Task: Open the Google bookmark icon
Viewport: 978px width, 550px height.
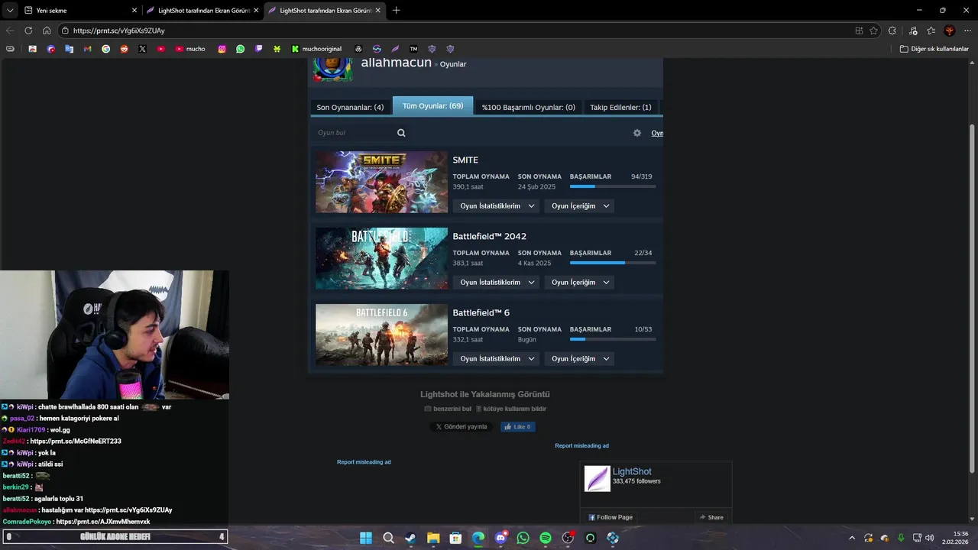Action: coord(105,49)
